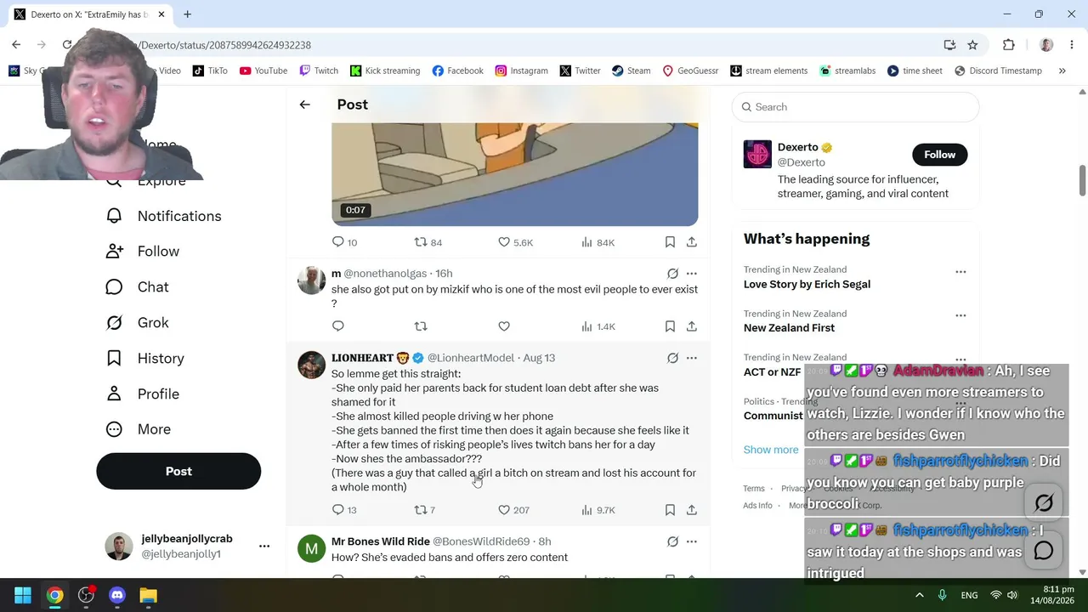Share the @nonethanolgas comment
The height and width of the screenshot is (612, 1088).
[x=692, y=326]
